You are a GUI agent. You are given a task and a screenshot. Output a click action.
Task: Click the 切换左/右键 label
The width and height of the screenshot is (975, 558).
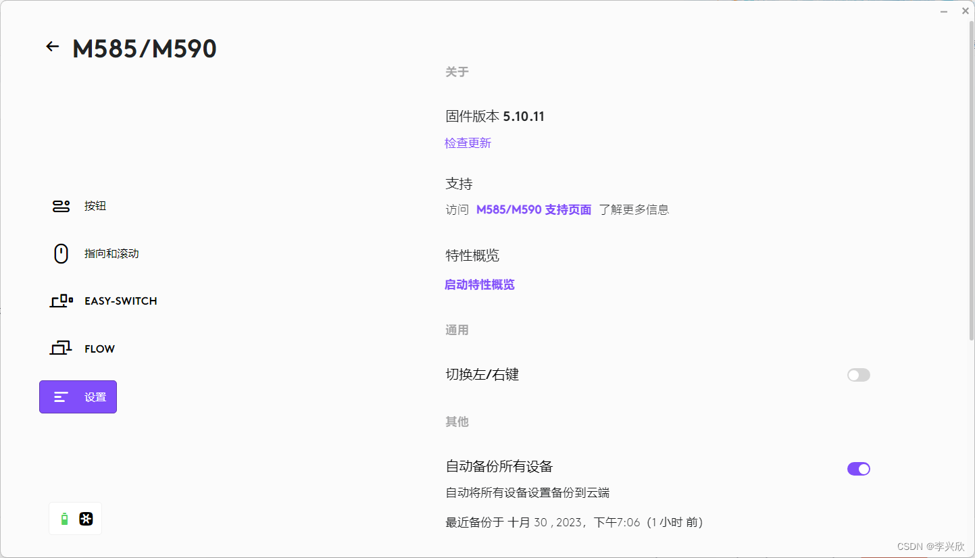pos(482,375)
